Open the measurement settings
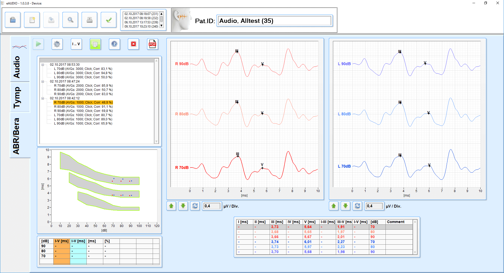This screenshot has height=273, width=504. pyautogui.click(x=57, y=44)
